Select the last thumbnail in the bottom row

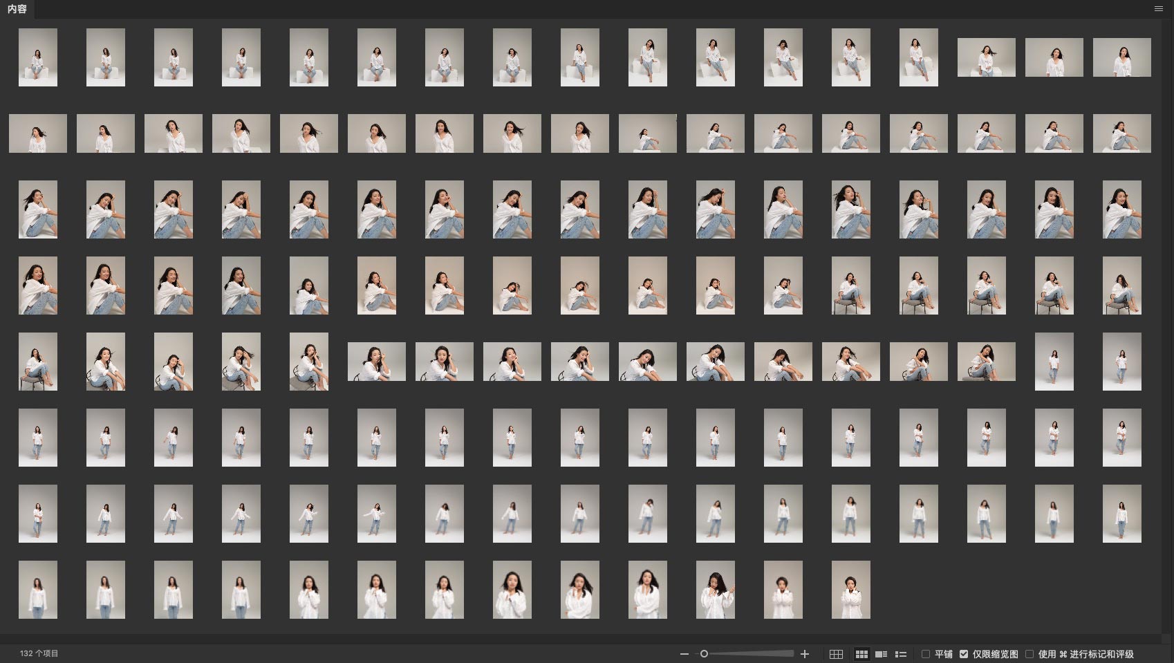(x=850, y=590)
